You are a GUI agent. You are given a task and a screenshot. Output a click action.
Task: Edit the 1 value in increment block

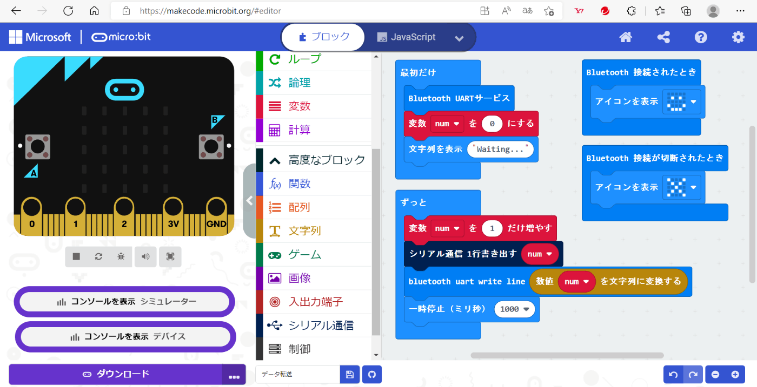(x=492, y=228)
